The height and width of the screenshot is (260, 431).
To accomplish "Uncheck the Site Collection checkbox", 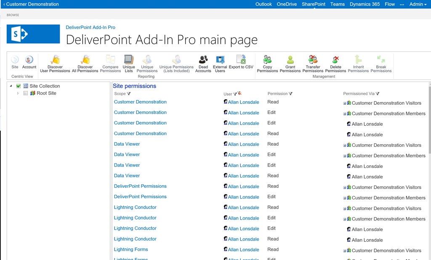I will (x=19, y=86).
